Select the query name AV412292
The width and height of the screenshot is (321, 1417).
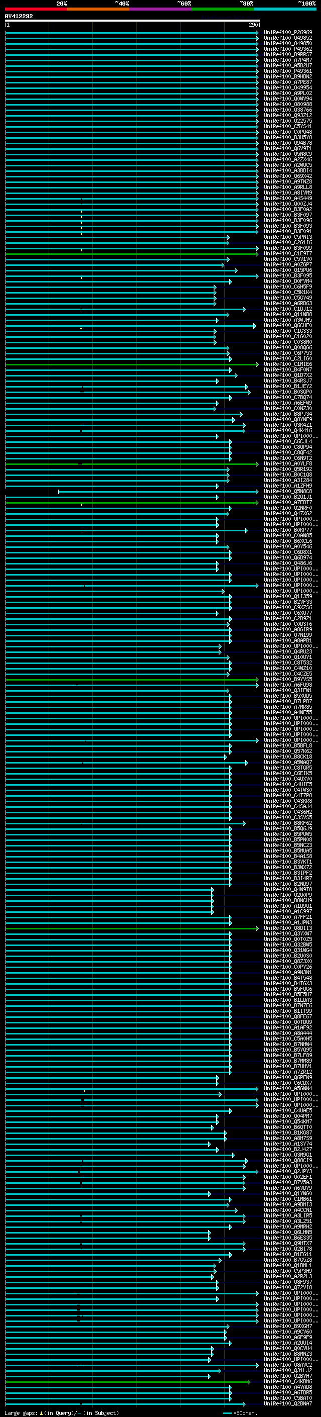point(19,16)
